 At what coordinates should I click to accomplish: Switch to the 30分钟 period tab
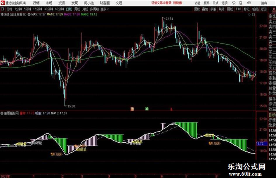(48, 9)
